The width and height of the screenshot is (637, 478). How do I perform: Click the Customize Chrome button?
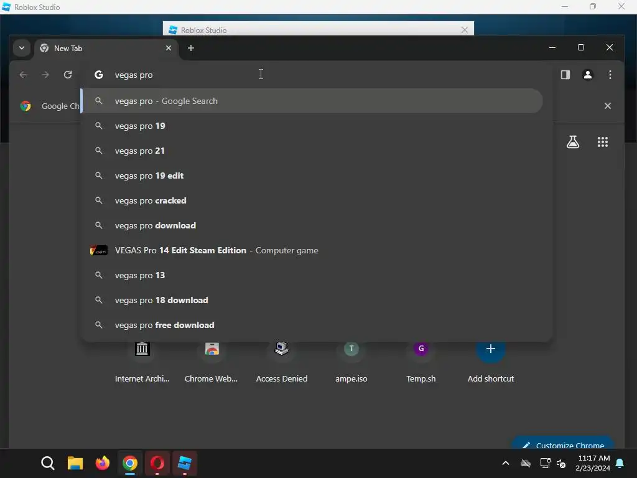[x=562, y=444]
